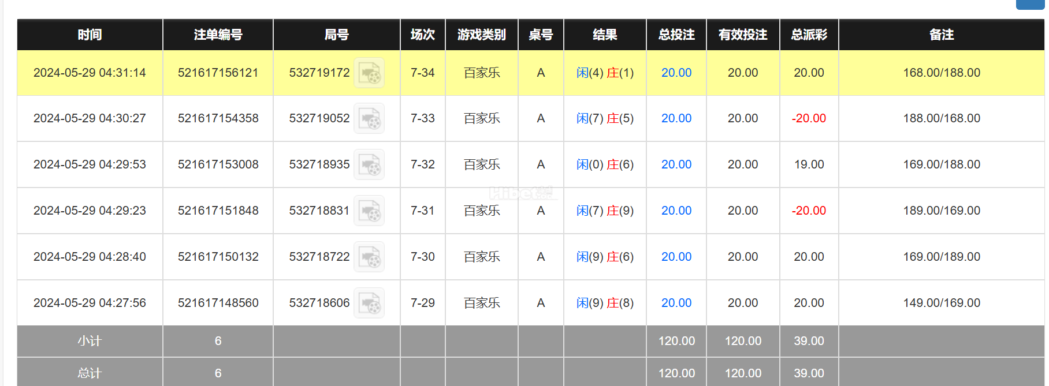Select remark 168.00/188.00
The image size is (1049, 386).
[x=942, y=73]
